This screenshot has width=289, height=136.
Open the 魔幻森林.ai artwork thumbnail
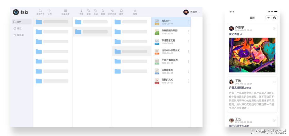pyautogui.click(x=252, y=55)
